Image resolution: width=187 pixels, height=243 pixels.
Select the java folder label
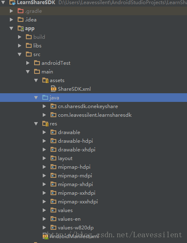tap(54, 98)
